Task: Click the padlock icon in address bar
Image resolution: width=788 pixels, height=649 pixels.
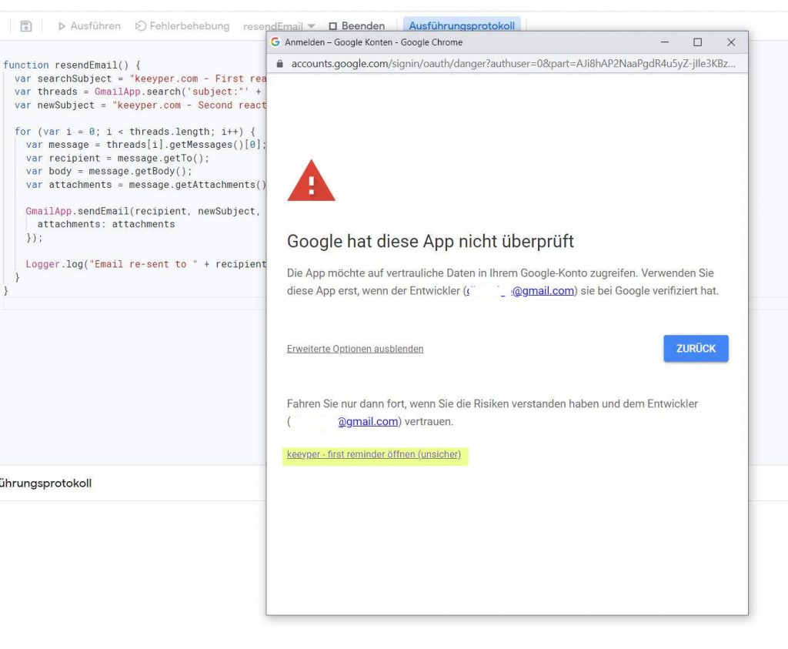Action: [279, 64]
